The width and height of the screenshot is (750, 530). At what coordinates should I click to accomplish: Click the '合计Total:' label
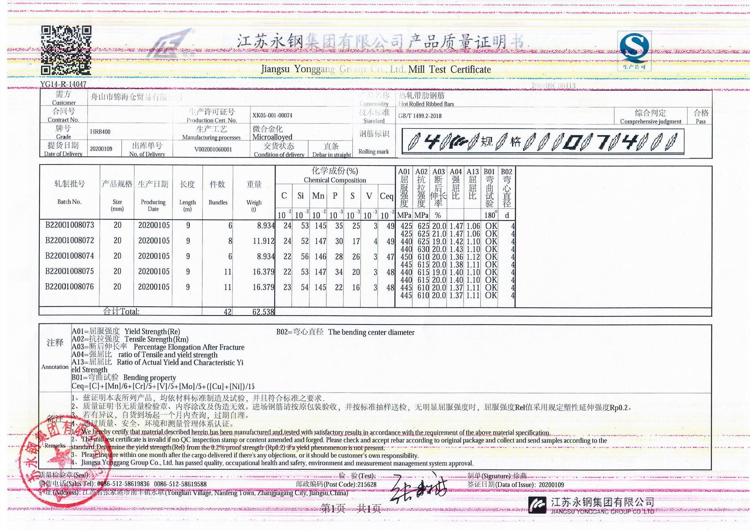pos(121,311)
